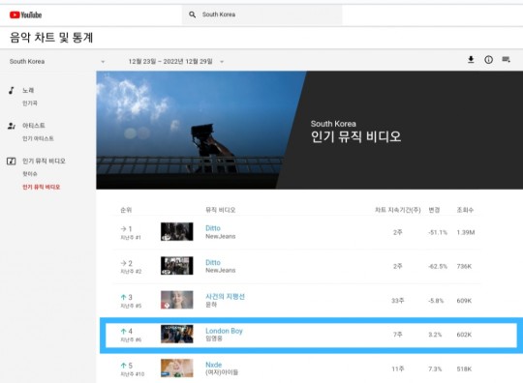Select 인기 뮤직 비디오 sidebar heading

pyautogui.click(x=44, y=162)
